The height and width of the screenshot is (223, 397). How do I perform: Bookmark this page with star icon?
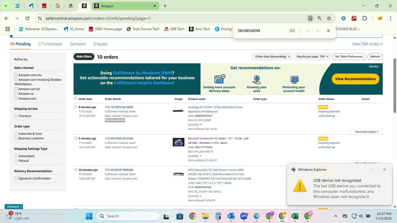329,18
